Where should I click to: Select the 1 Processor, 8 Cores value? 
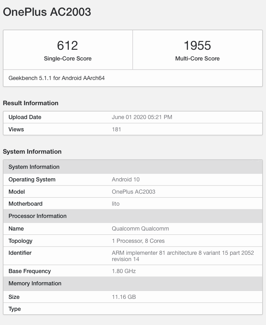coord(138,241)
